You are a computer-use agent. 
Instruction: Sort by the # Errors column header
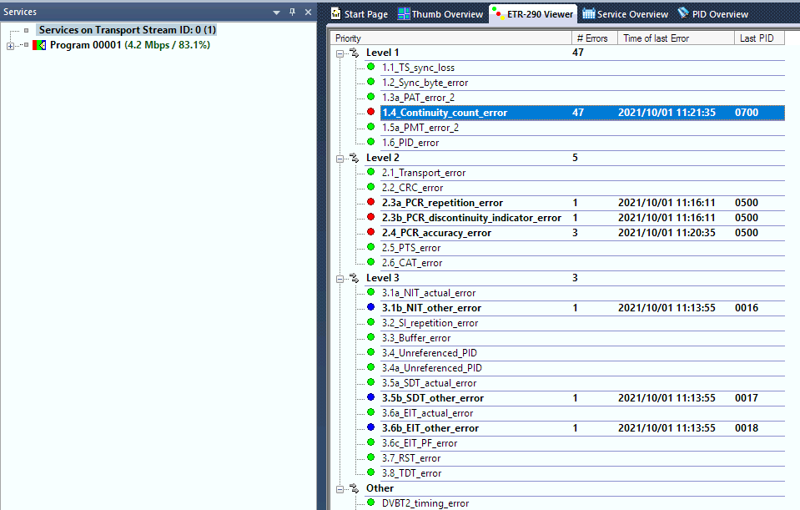point(595,38)
